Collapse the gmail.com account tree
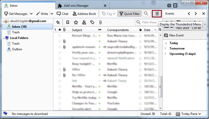 [4, 21]
